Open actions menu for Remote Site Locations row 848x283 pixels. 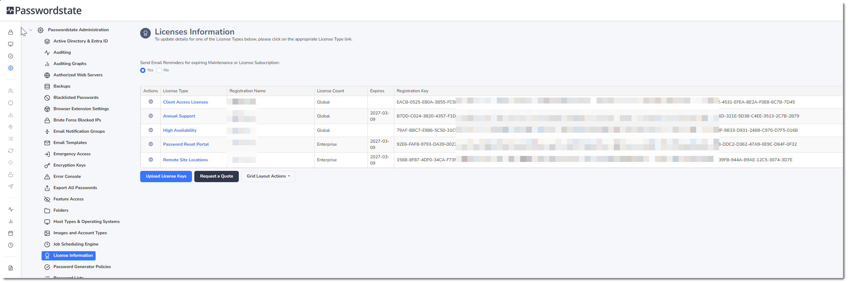tap(151, 160)
